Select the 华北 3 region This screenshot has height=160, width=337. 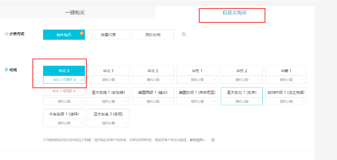click(x=64, y=71)
